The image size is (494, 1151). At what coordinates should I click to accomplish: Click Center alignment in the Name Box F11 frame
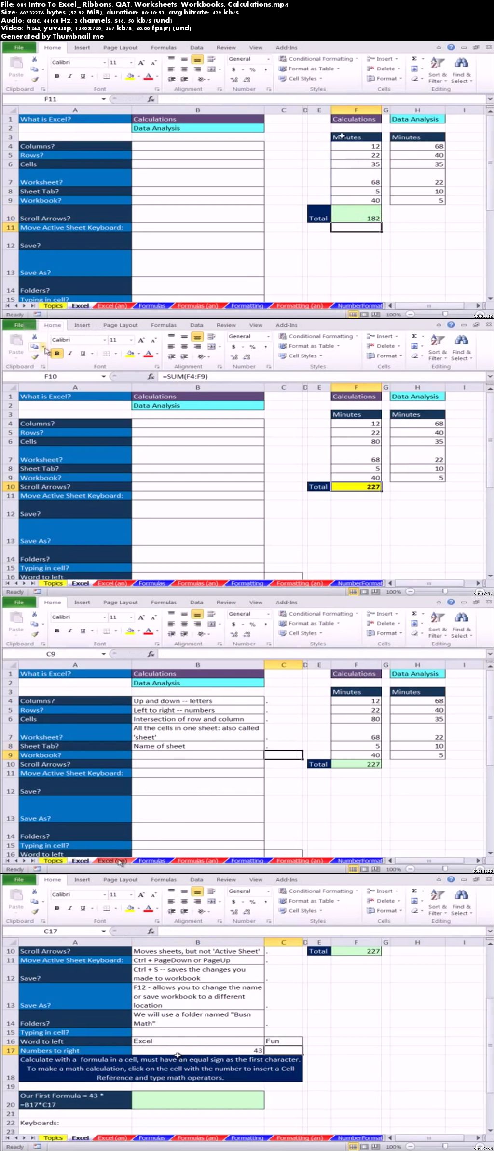click(184, 69)
